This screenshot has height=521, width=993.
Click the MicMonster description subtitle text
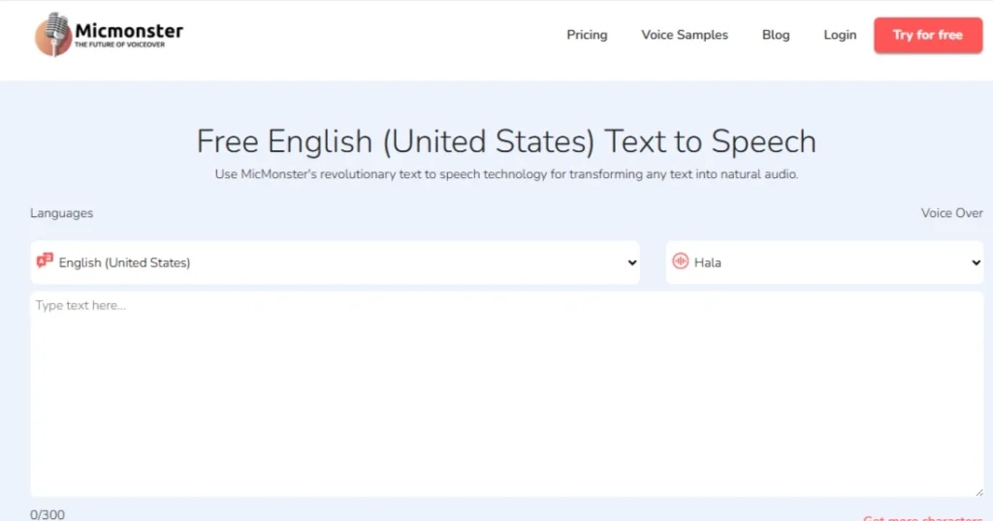point(506,174)
